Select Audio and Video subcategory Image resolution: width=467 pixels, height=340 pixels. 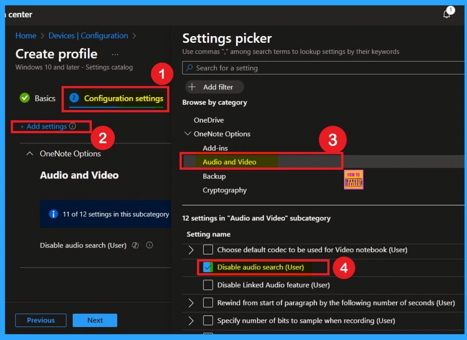click(229, 162)
